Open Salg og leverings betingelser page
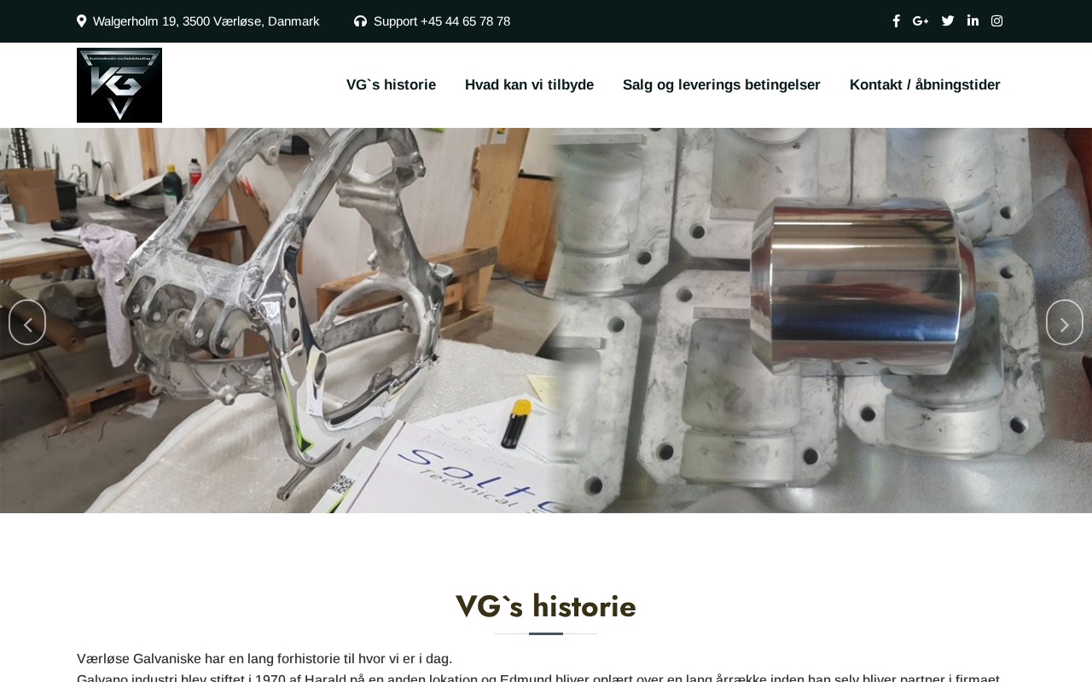Image resolution: width=1092 pixels, height=682 pixels. (722, 85)
